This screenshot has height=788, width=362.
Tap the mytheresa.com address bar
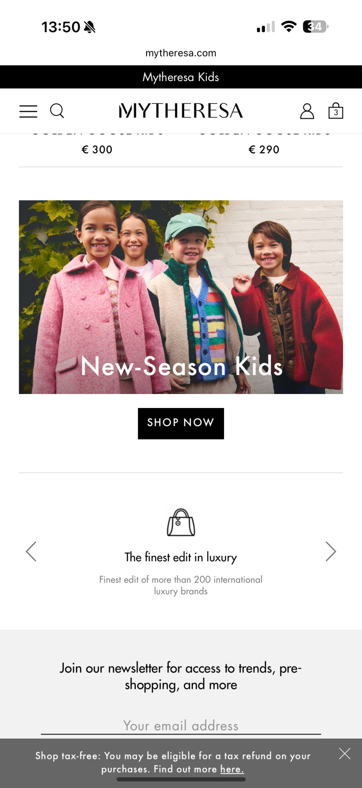pos(181,53)
